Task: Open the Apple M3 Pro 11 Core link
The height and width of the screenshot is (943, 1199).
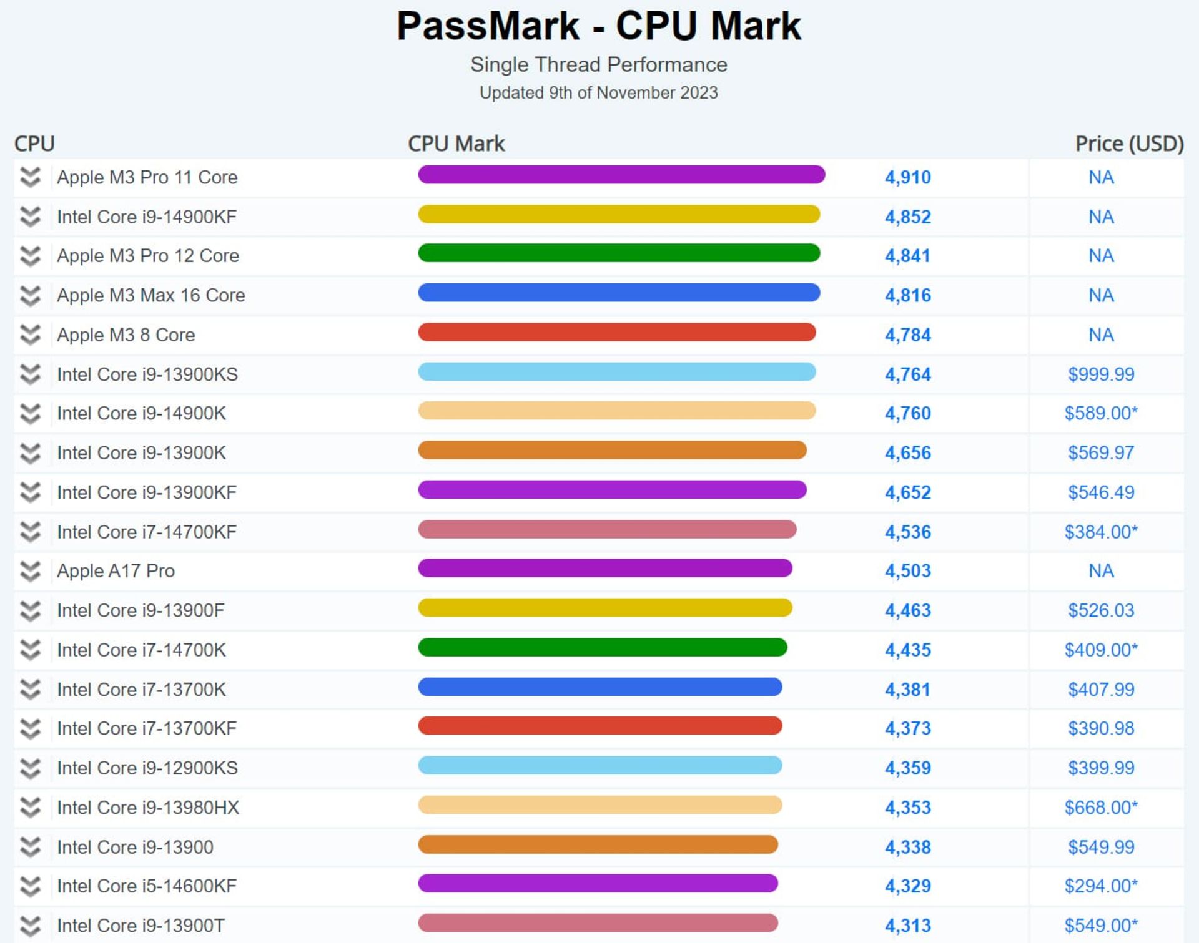Action: tap(147, 178)
